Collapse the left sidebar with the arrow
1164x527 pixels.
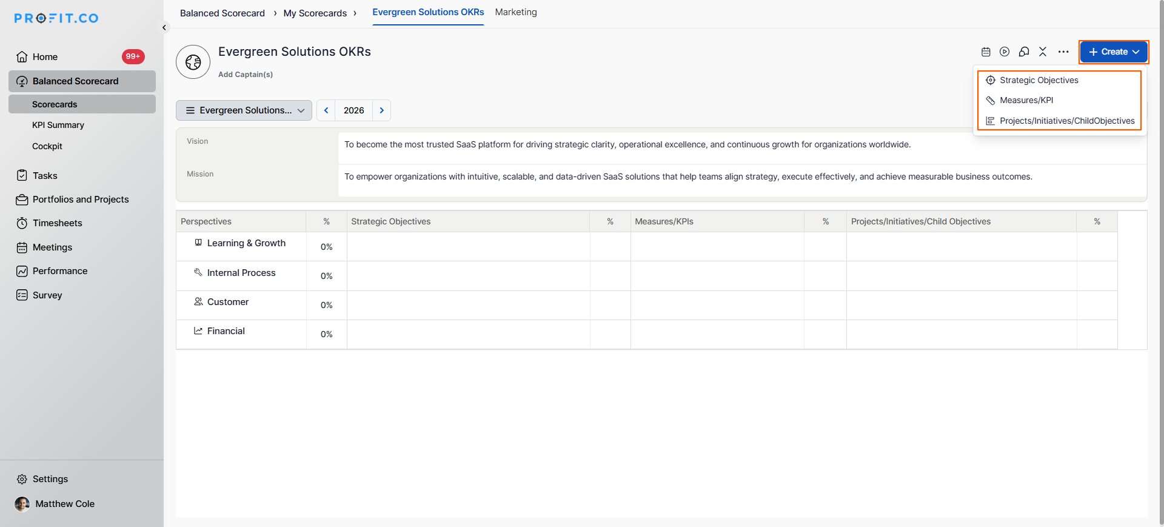pos(164,28)
